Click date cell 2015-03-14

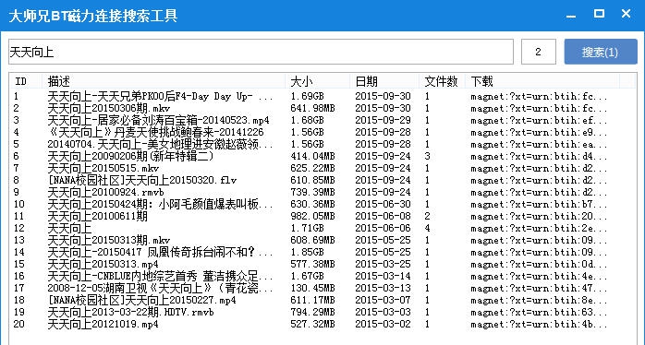[x=383, y=276]
